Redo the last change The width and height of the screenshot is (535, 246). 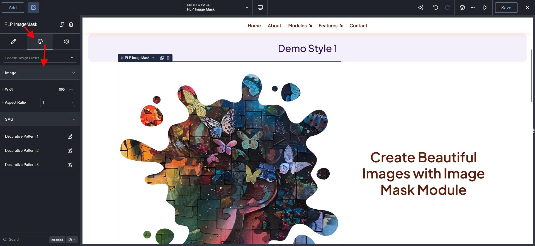(x=447, y=8)
